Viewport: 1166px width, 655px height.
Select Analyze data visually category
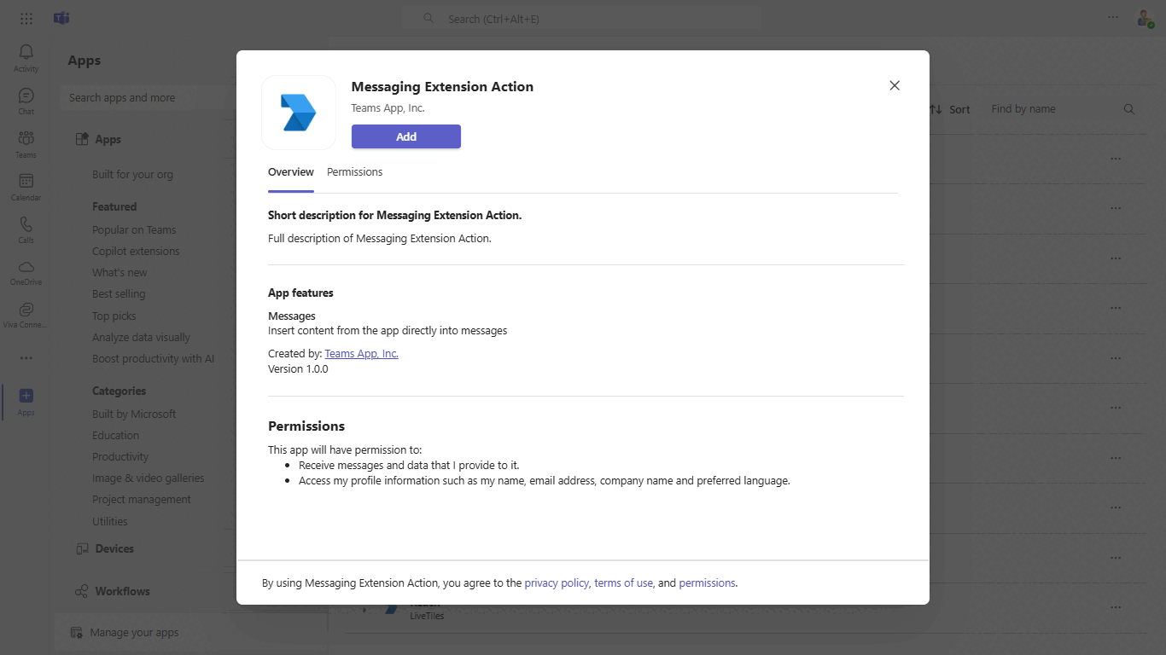pyautogui.click(x=141, y=338)
